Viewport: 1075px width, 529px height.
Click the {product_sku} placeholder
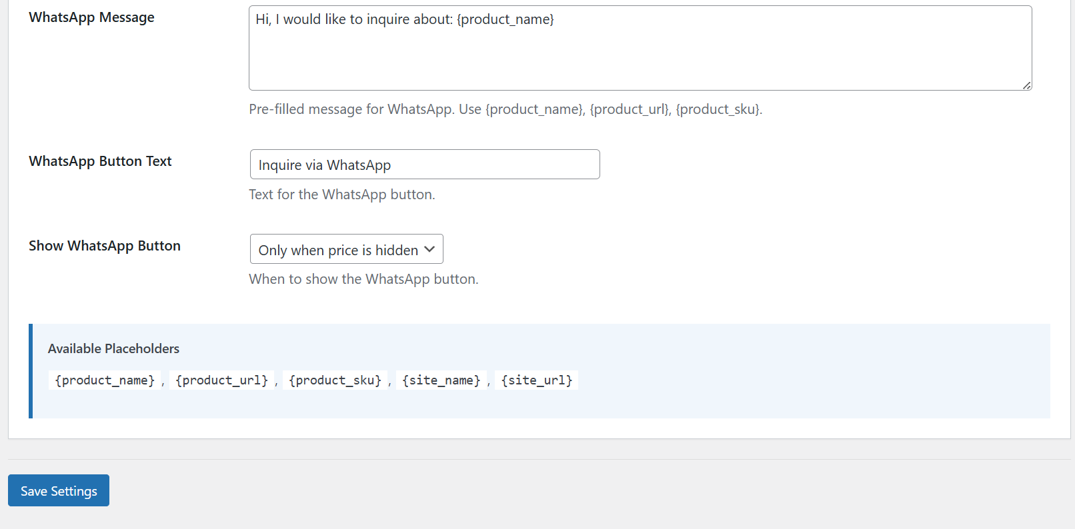pos(335,380)
